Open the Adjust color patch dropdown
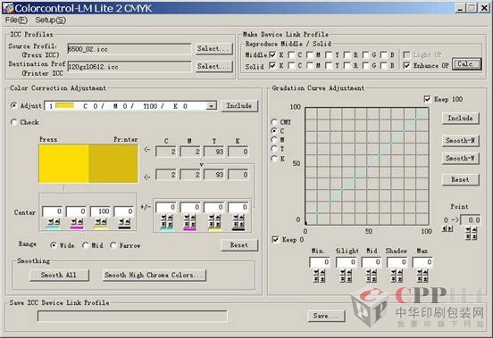493x338 pixels. [212, 106]
